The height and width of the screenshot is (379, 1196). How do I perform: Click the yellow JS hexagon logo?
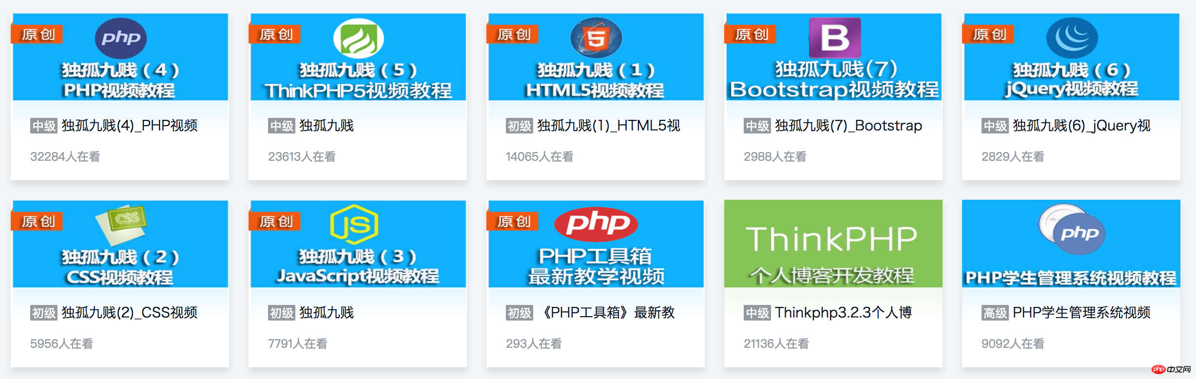[354, 224]
